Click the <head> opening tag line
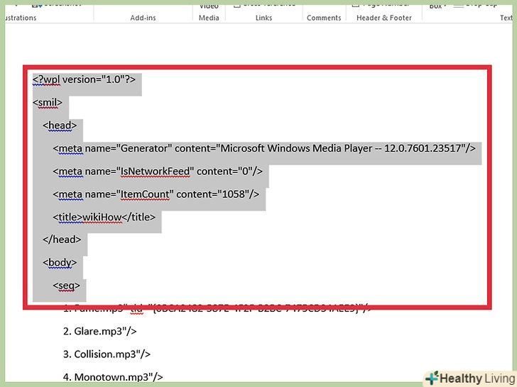517x387 pixels. [x=60, y=125]
